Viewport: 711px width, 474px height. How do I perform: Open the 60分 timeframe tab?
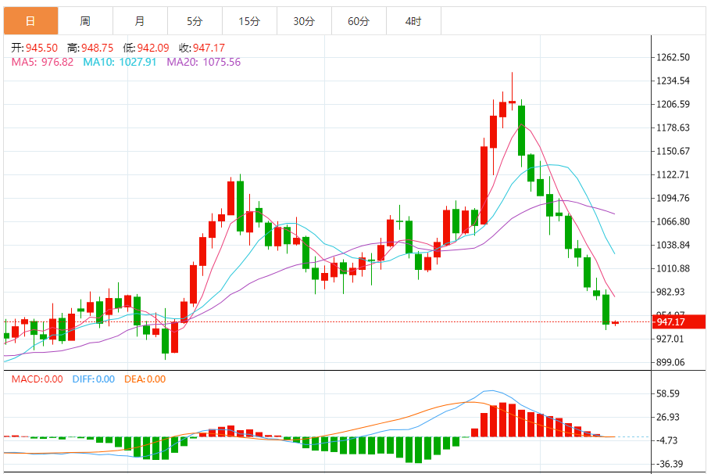click(359, 21)
